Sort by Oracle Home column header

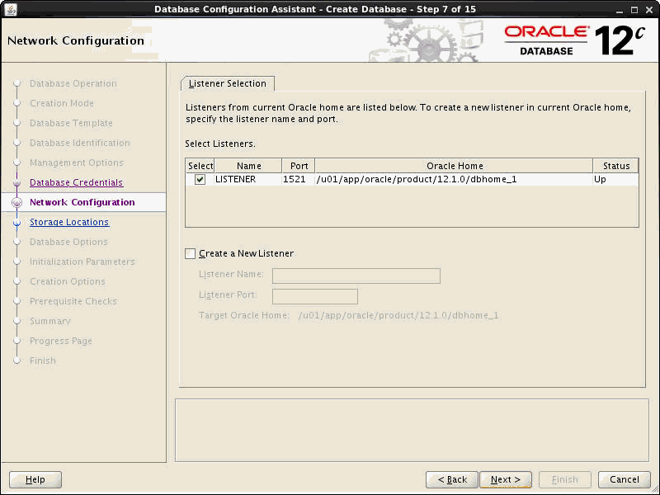pyautogui.click(x=455, y=166)
